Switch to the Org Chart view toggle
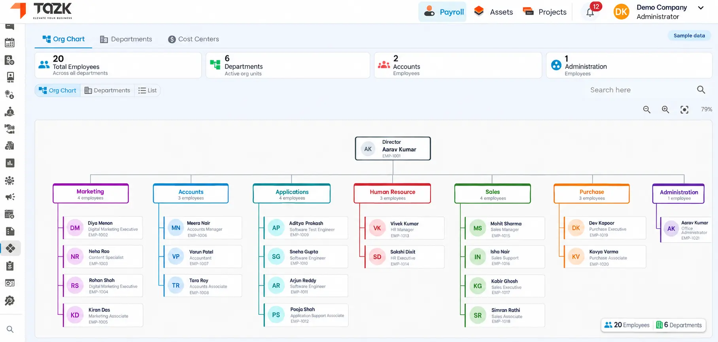Image resolution: width=718 pixels, height=342 pixels. point(58,90)
